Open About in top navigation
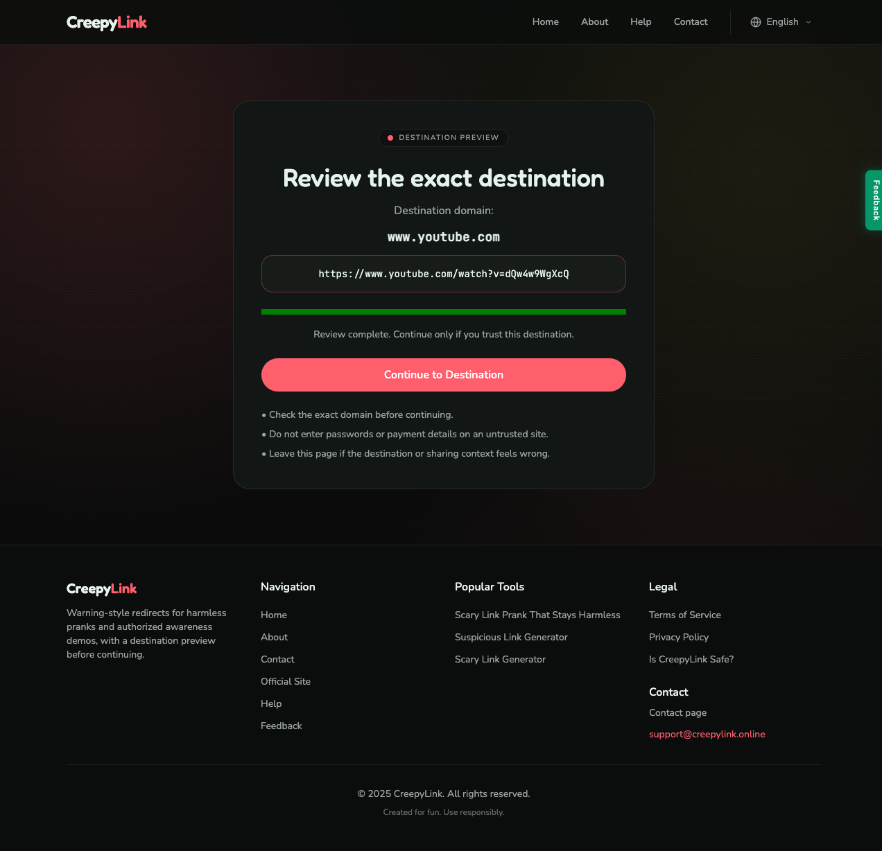This screenshot has width=882, height=851. [x=595, y=22]
